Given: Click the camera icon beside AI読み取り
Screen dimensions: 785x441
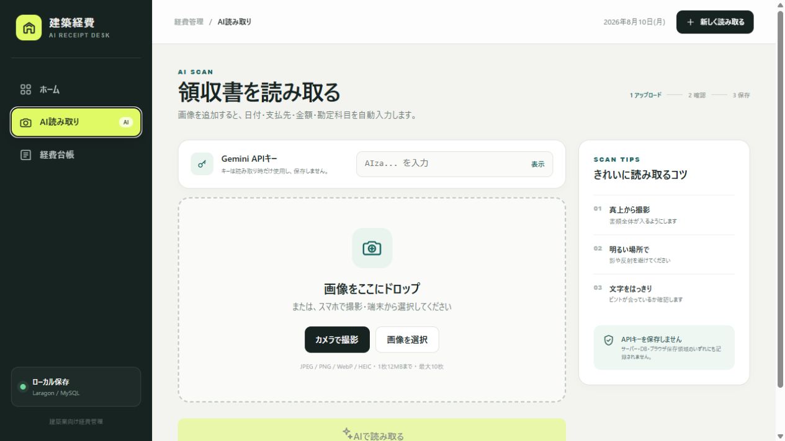Looking at the screenshot, I should tap(25, 123).
